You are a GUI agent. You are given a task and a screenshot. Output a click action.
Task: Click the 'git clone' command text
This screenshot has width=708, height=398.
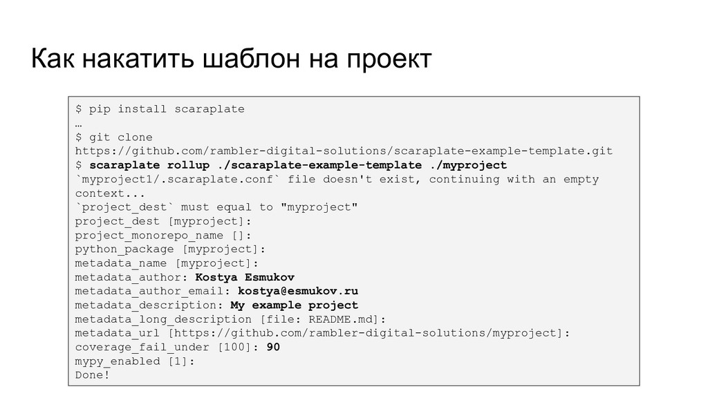[120, 138]
